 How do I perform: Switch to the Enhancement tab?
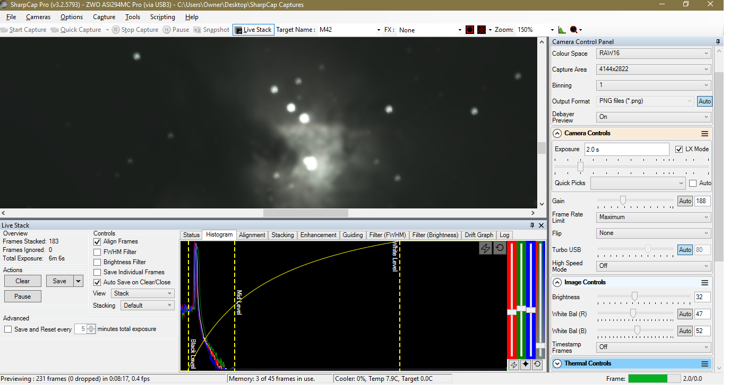tap(318, 235)
